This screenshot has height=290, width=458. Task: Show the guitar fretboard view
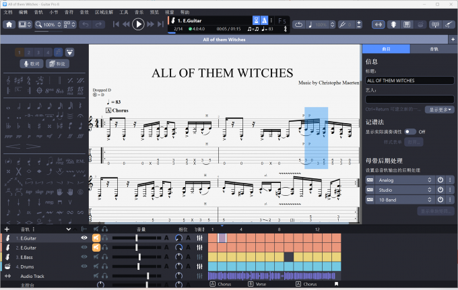click(x=393, y=24)
